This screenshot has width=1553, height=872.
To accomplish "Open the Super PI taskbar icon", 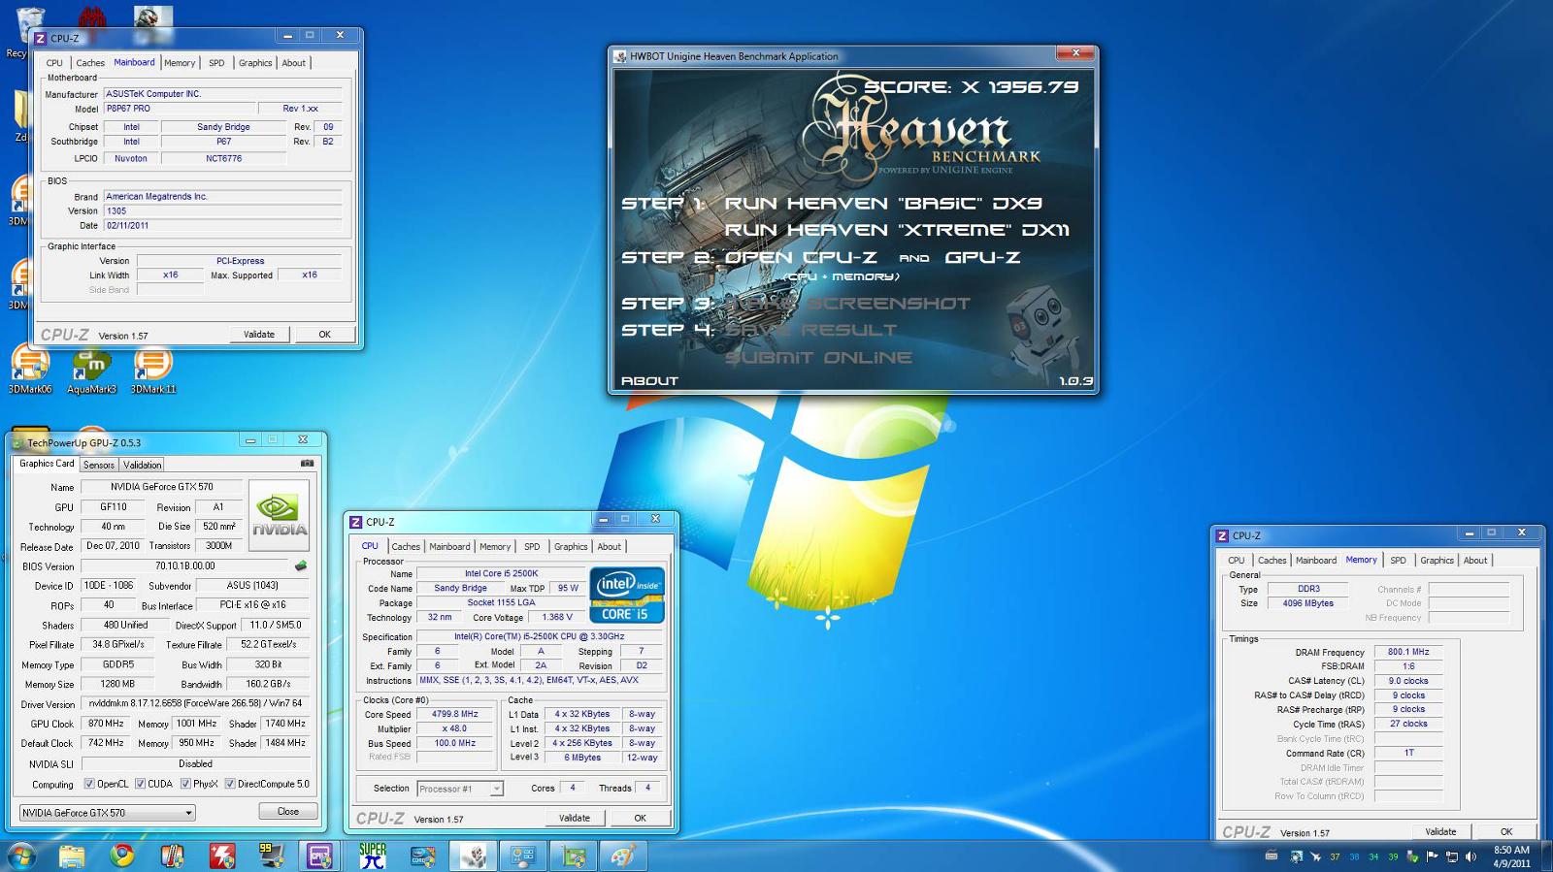I will click(373, 856).
